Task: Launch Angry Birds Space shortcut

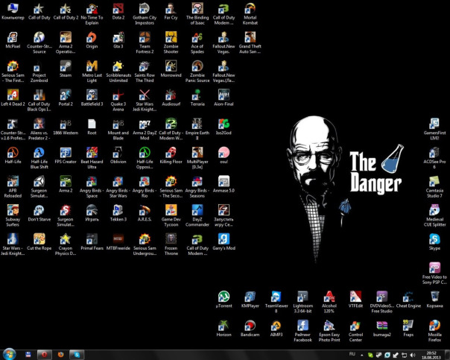Action: point(92,187)
